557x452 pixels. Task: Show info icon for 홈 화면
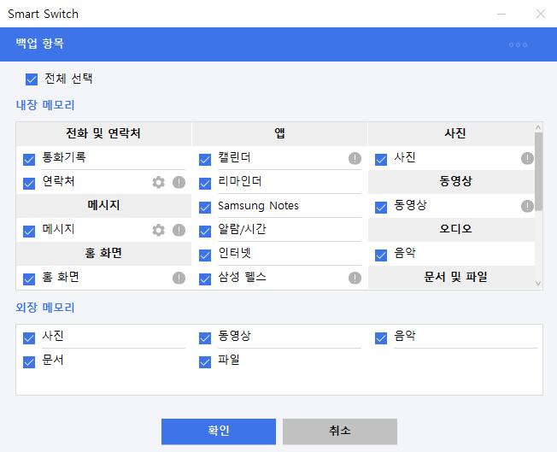click(179, 278)
